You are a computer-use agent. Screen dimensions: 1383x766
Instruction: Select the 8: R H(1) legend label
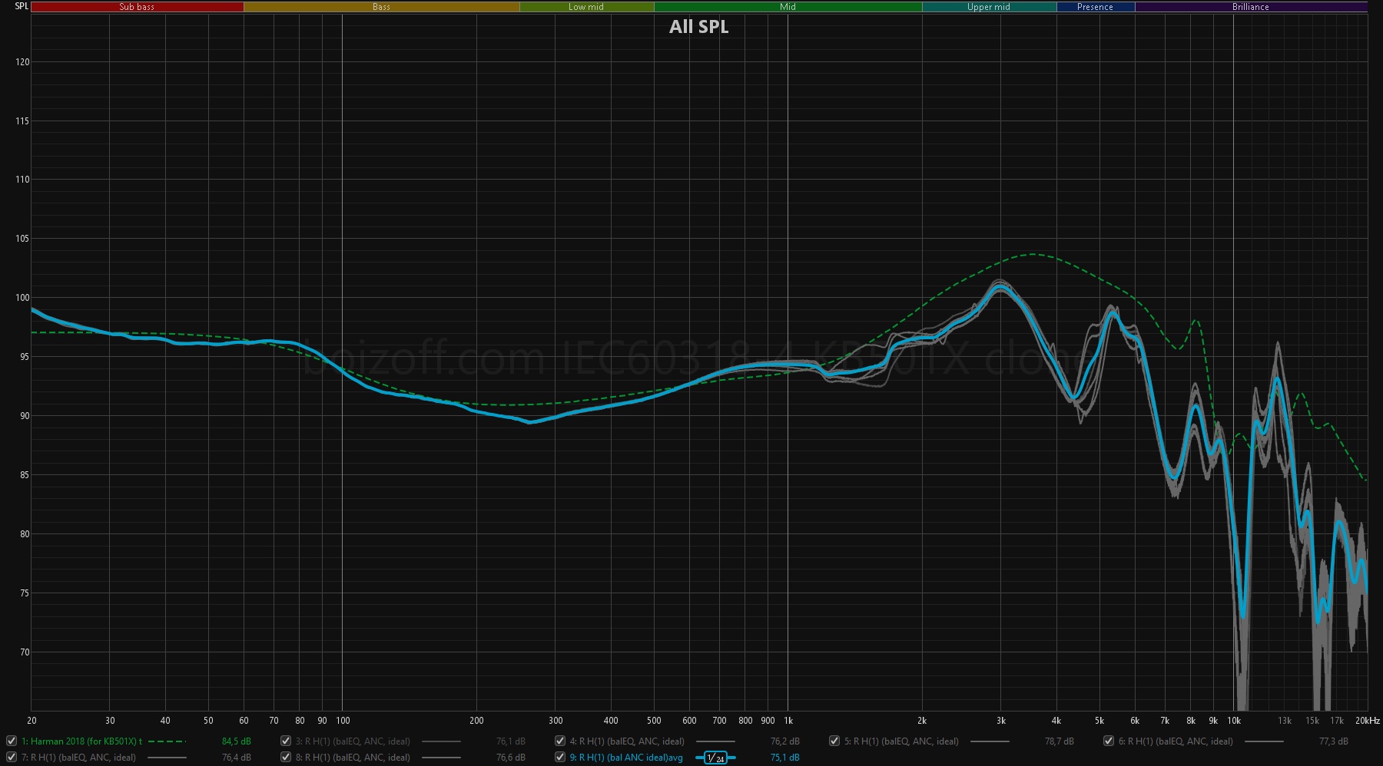click(353, 758)
